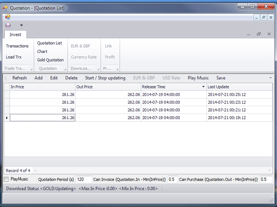Expand the Trade Tra... group launcher
Screen dimensions: 277x207
32,69
